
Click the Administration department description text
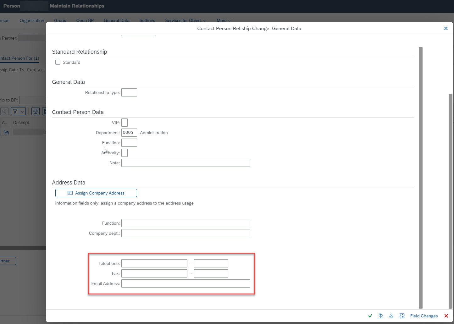(154, 133)
